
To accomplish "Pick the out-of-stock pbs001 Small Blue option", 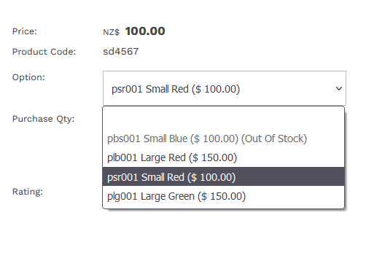I will (223, 138).
